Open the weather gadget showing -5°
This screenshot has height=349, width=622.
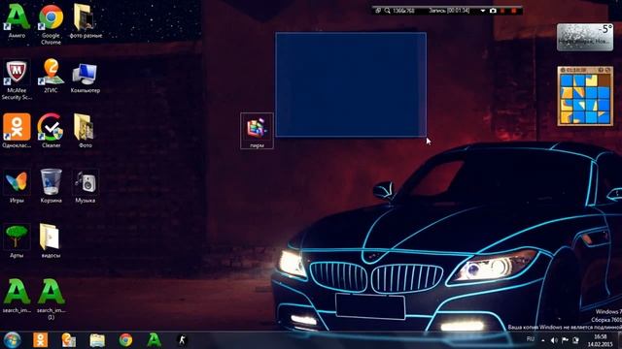[x=585, y=37]
